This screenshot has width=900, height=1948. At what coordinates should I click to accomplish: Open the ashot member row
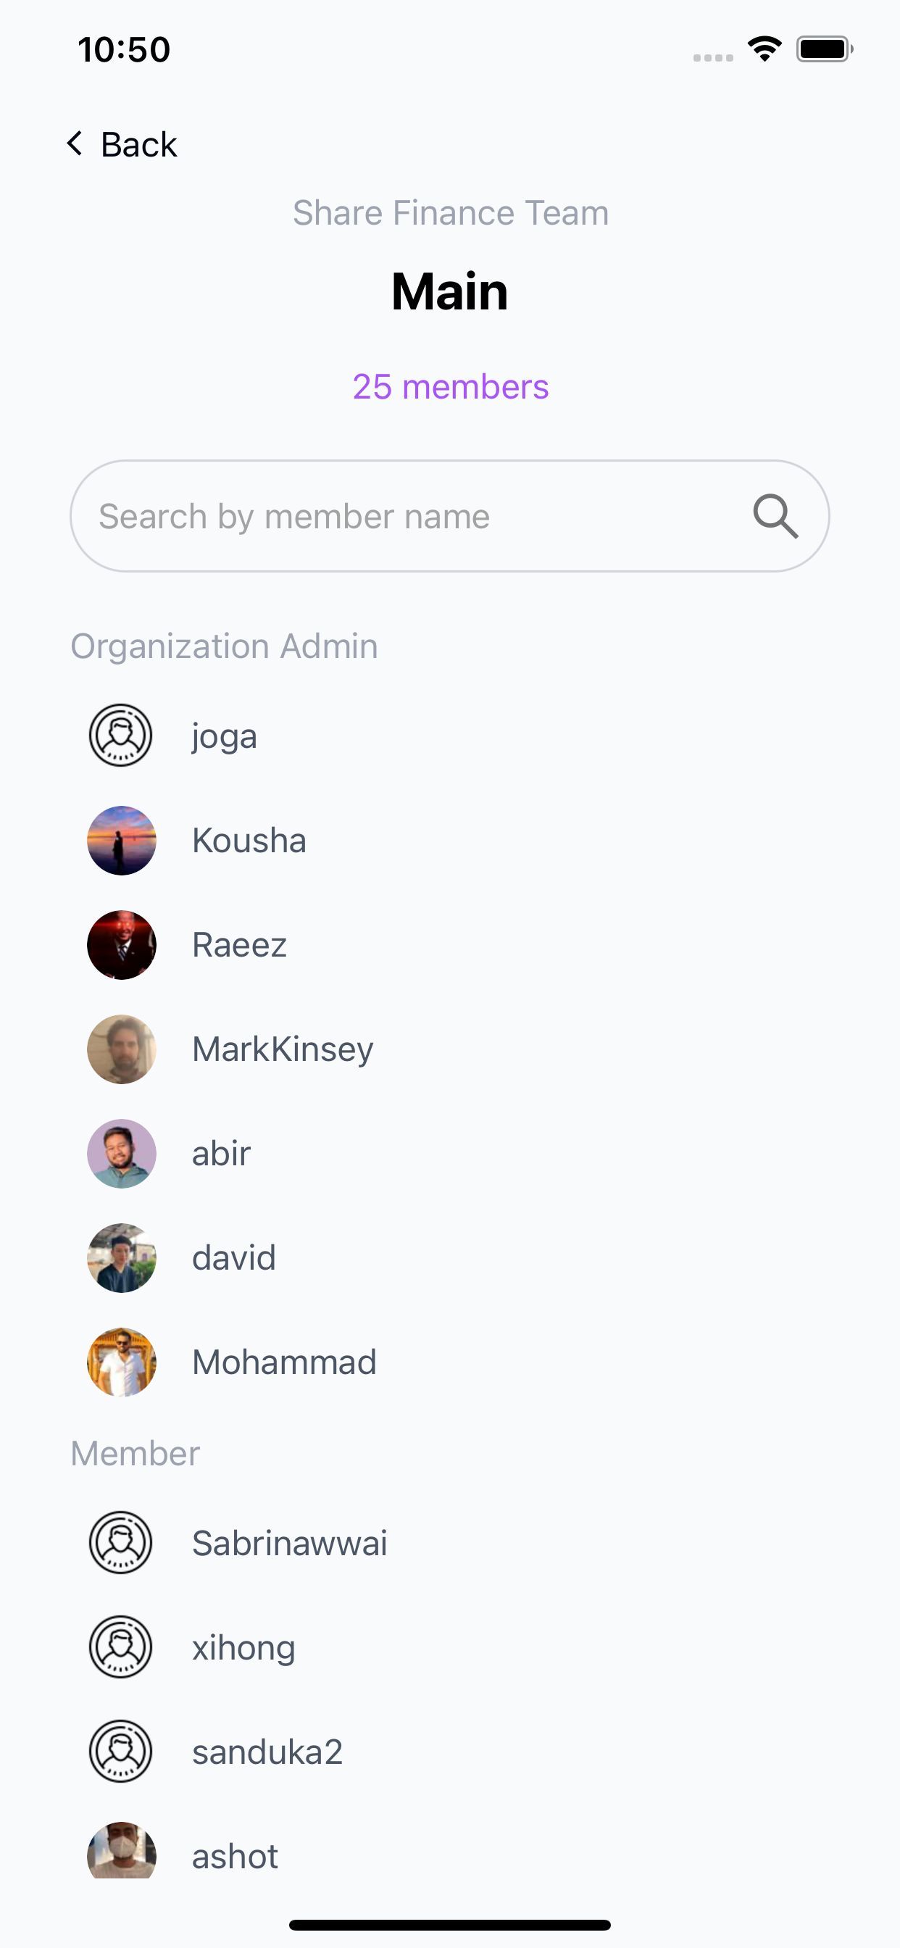point(450,1856)
